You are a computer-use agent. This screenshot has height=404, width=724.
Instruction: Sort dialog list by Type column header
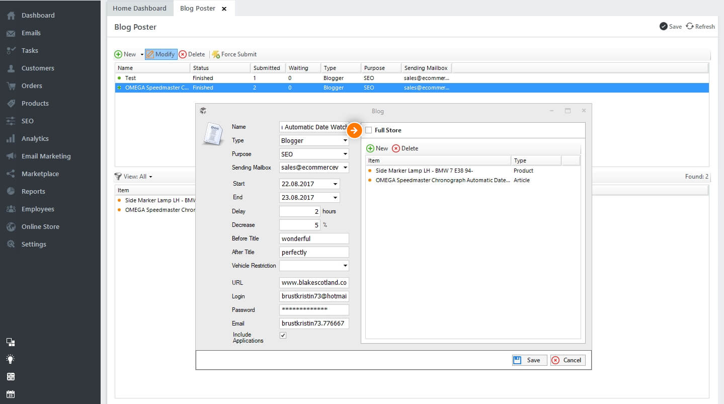pyautogui.click(x=536, y=160)
